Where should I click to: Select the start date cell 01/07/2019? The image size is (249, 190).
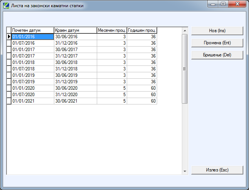(x=33, y=82)
